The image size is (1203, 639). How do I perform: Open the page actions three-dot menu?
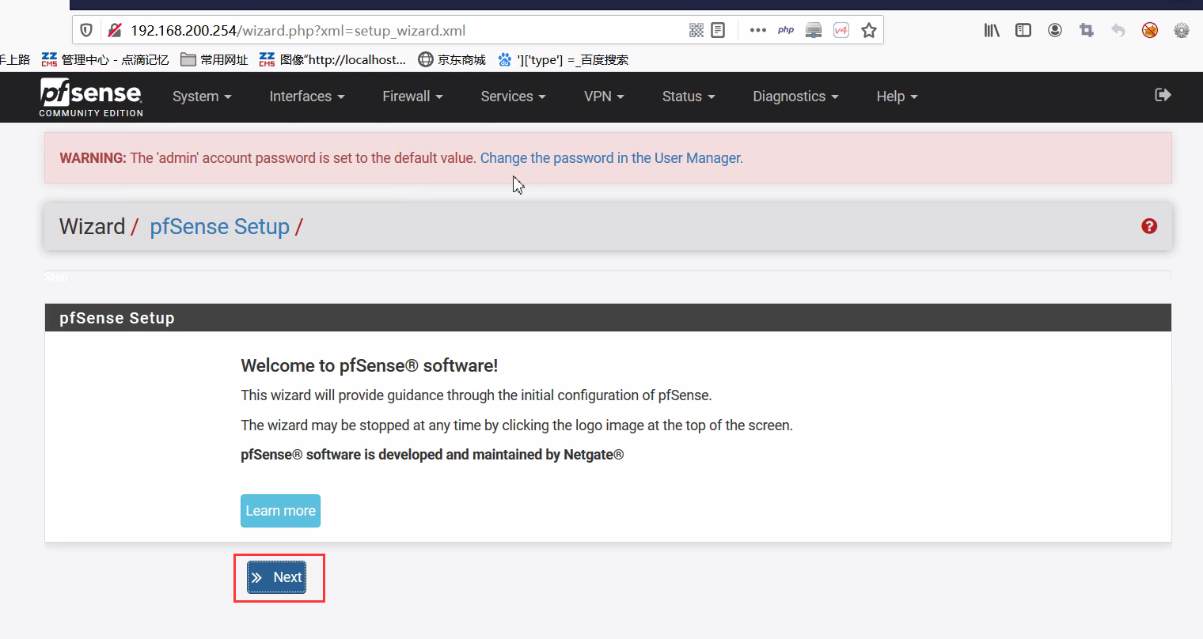pos(758,30)
